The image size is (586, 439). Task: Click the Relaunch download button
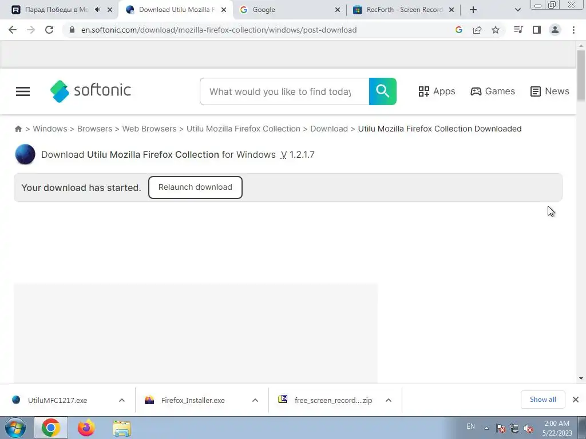(195, 187)
